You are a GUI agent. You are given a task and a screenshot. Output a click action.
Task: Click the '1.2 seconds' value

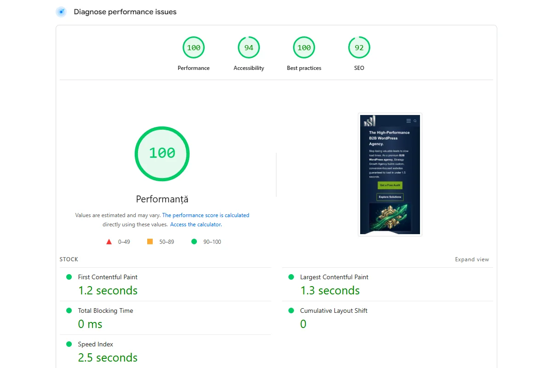coord(108,291)
